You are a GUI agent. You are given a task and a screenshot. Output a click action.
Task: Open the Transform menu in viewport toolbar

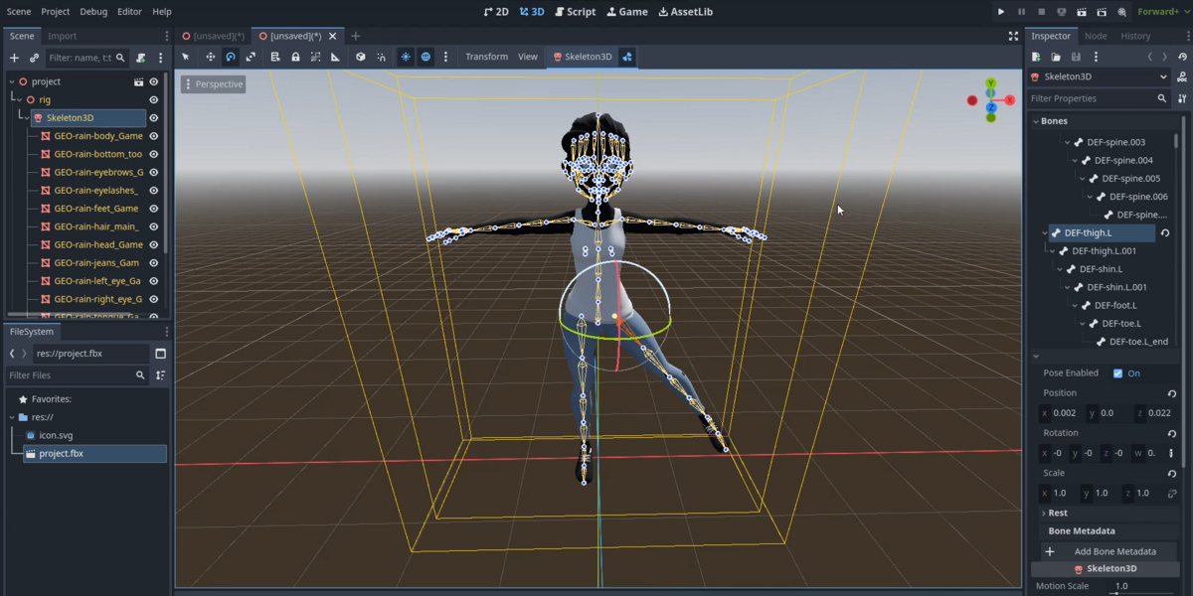(486, 57)
